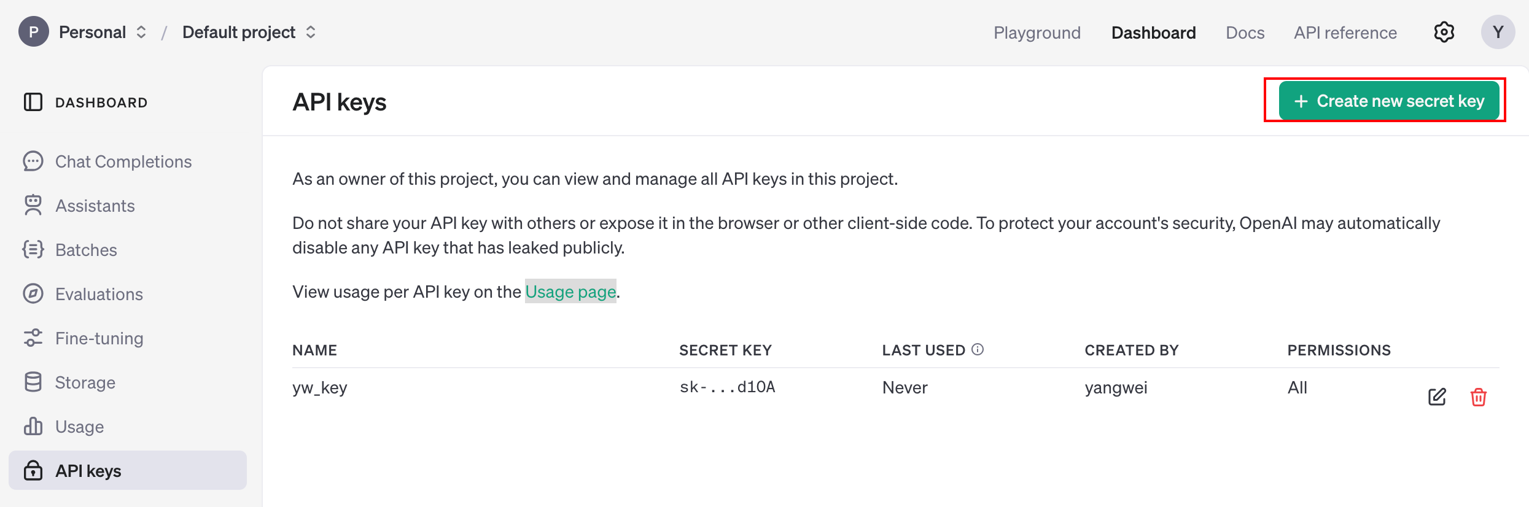The height and width of the screenshot is (507, 1529).
Task: Go to Assistants in the sidebar
Action: 95,206
